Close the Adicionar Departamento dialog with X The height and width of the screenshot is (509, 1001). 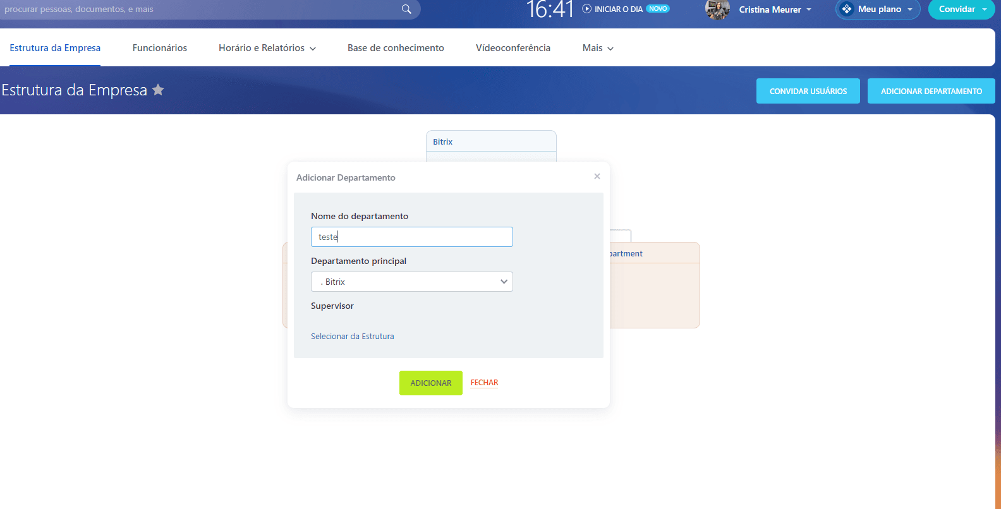(x=597, y=176)
